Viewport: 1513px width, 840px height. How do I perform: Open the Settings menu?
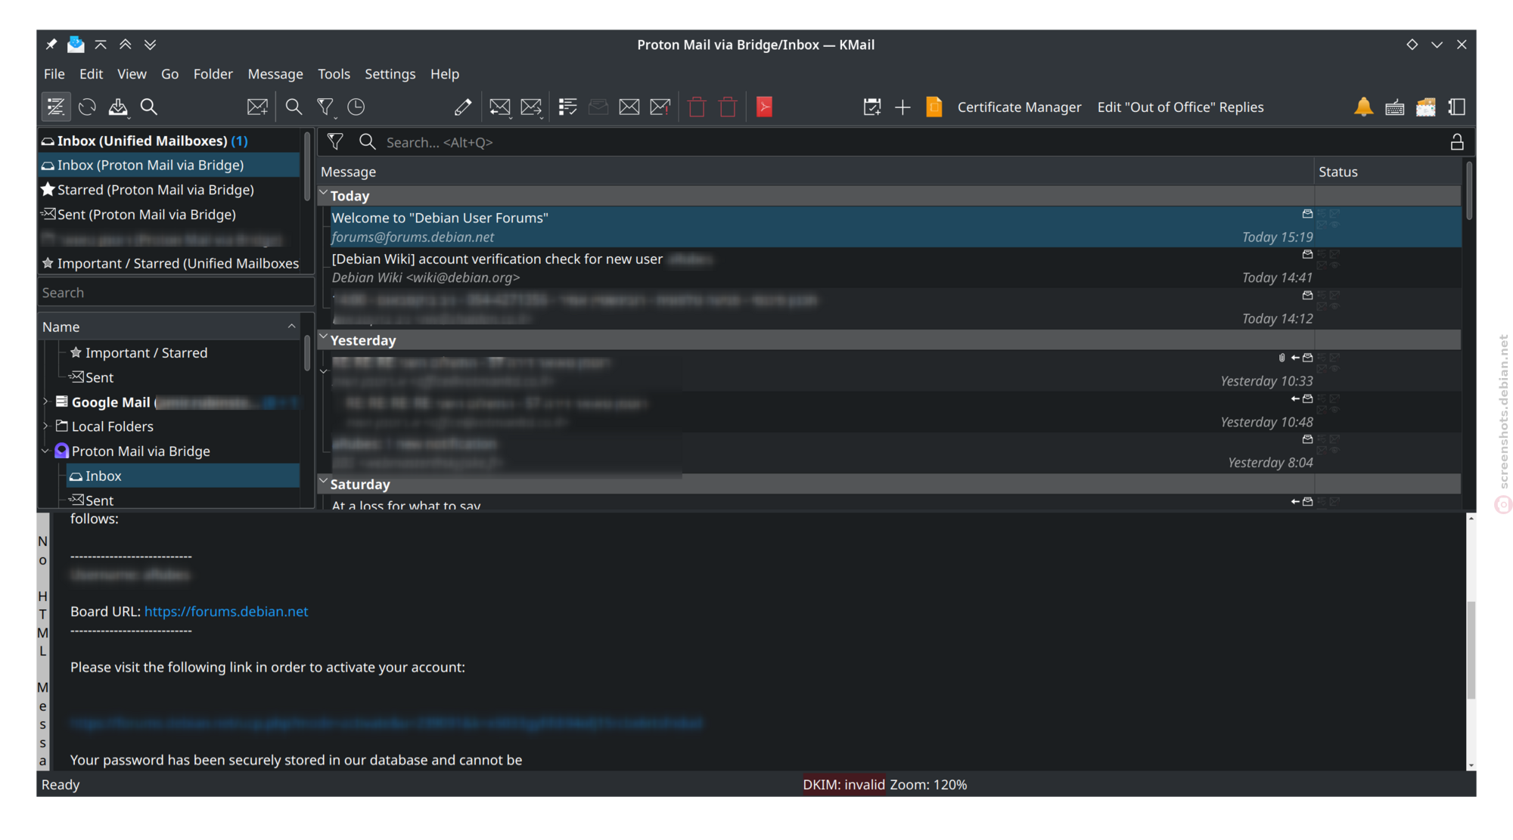(390, 74)
